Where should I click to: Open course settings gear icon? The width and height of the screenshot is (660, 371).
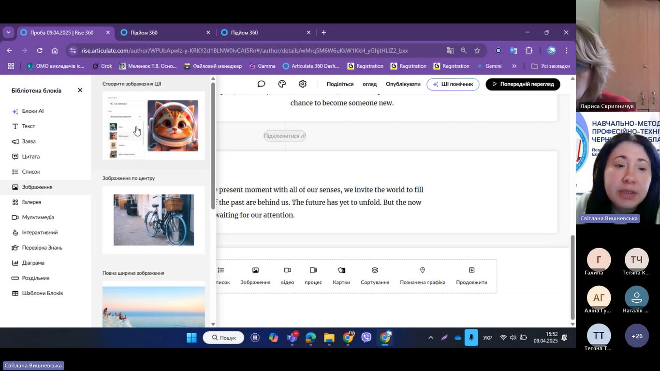click(303, 84)
